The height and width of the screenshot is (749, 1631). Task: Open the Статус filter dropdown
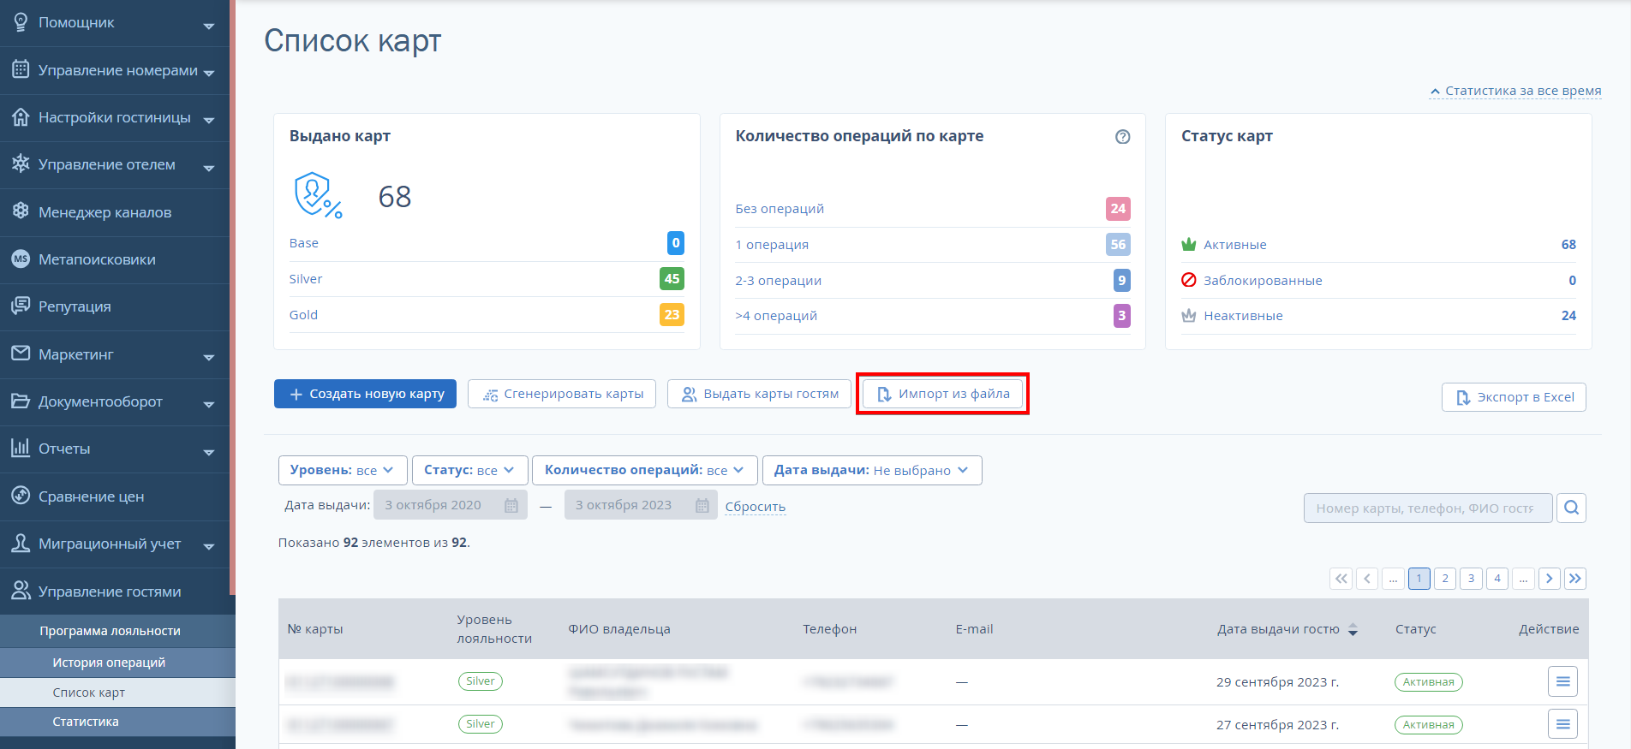click(x=469, y=470)
